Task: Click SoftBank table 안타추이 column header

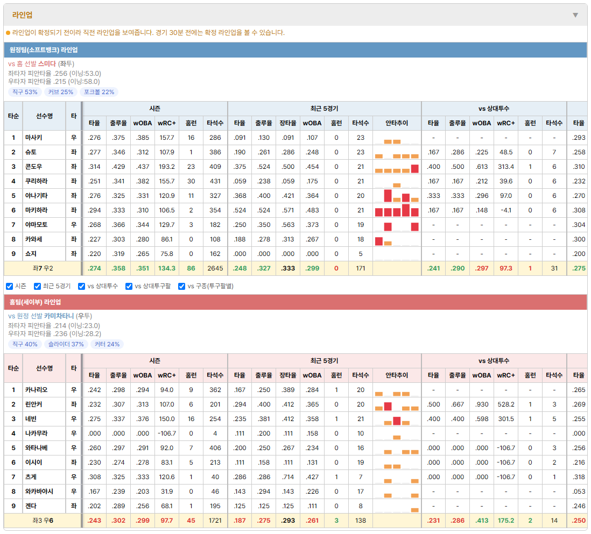Action: [x=397, y=123]
